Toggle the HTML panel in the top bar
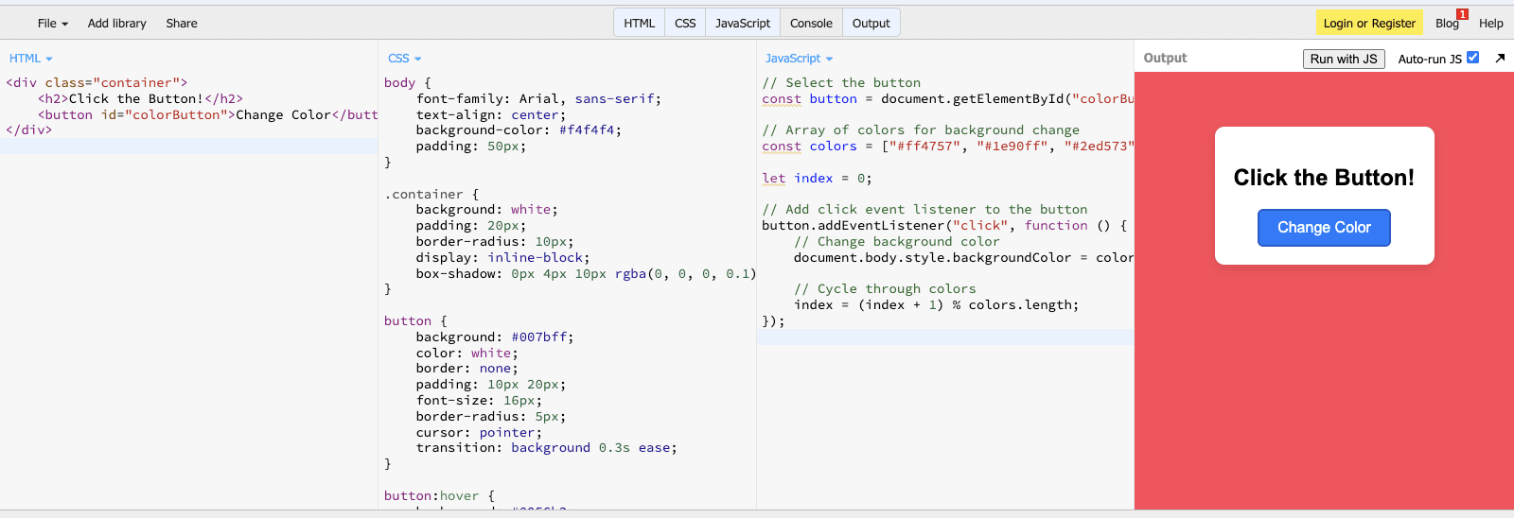The height and width of the screenshot is (518, 1514). 639,23
